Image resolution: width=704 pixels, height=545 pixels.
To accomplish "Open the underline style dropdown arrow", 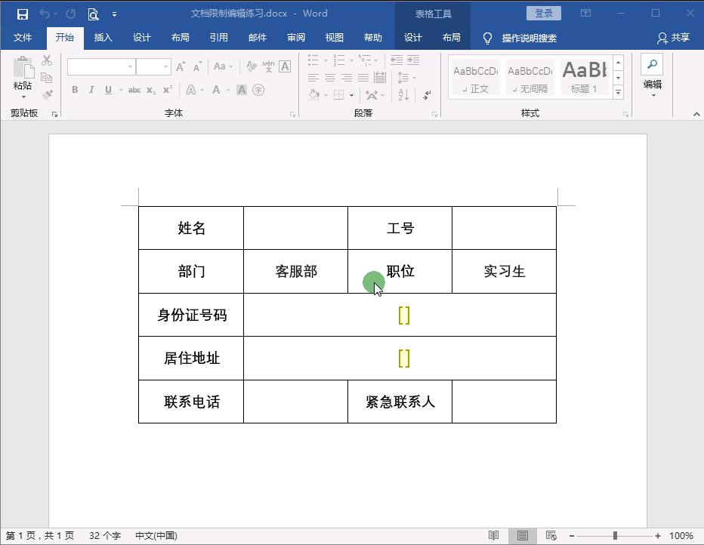I will coord(121,89).
